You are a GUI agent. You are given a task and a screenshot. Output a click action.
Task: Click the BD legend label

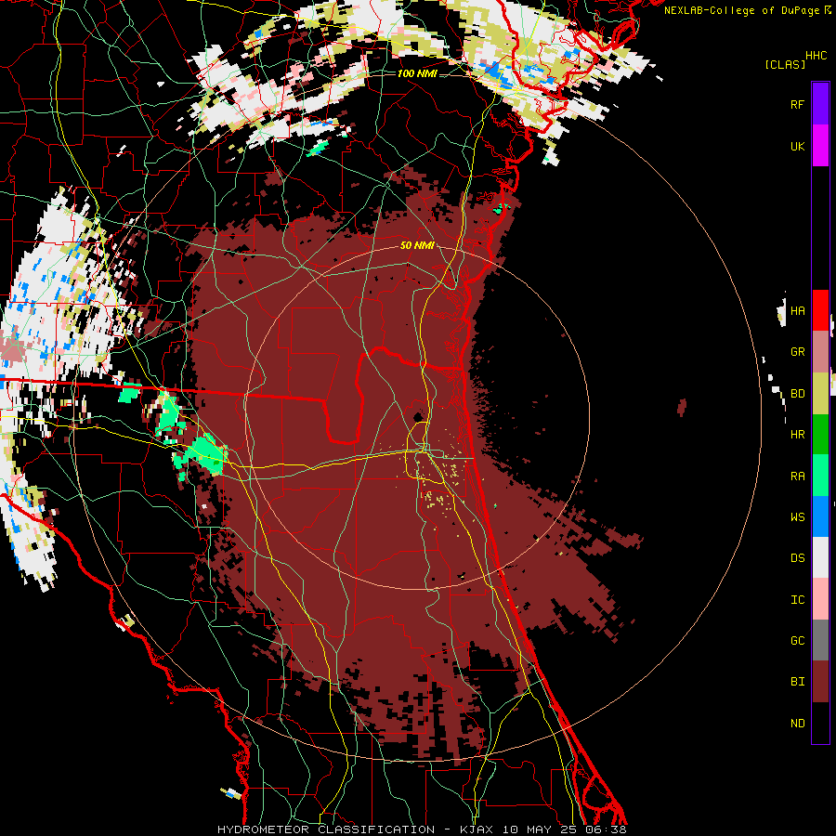pyautogui.click(x=797, y=394)
